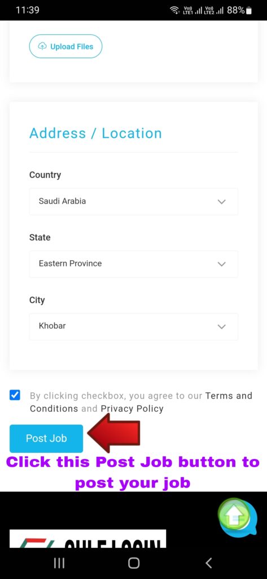The image size is (267, 579).
Task: Open the Terms and Conditions link
Action: (x=141, y=402)
